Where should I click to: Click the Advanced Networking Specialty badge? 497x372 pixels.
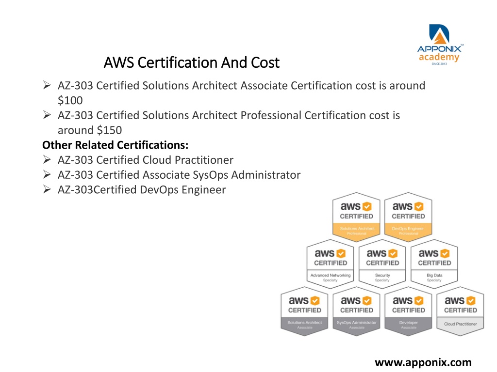330,264
